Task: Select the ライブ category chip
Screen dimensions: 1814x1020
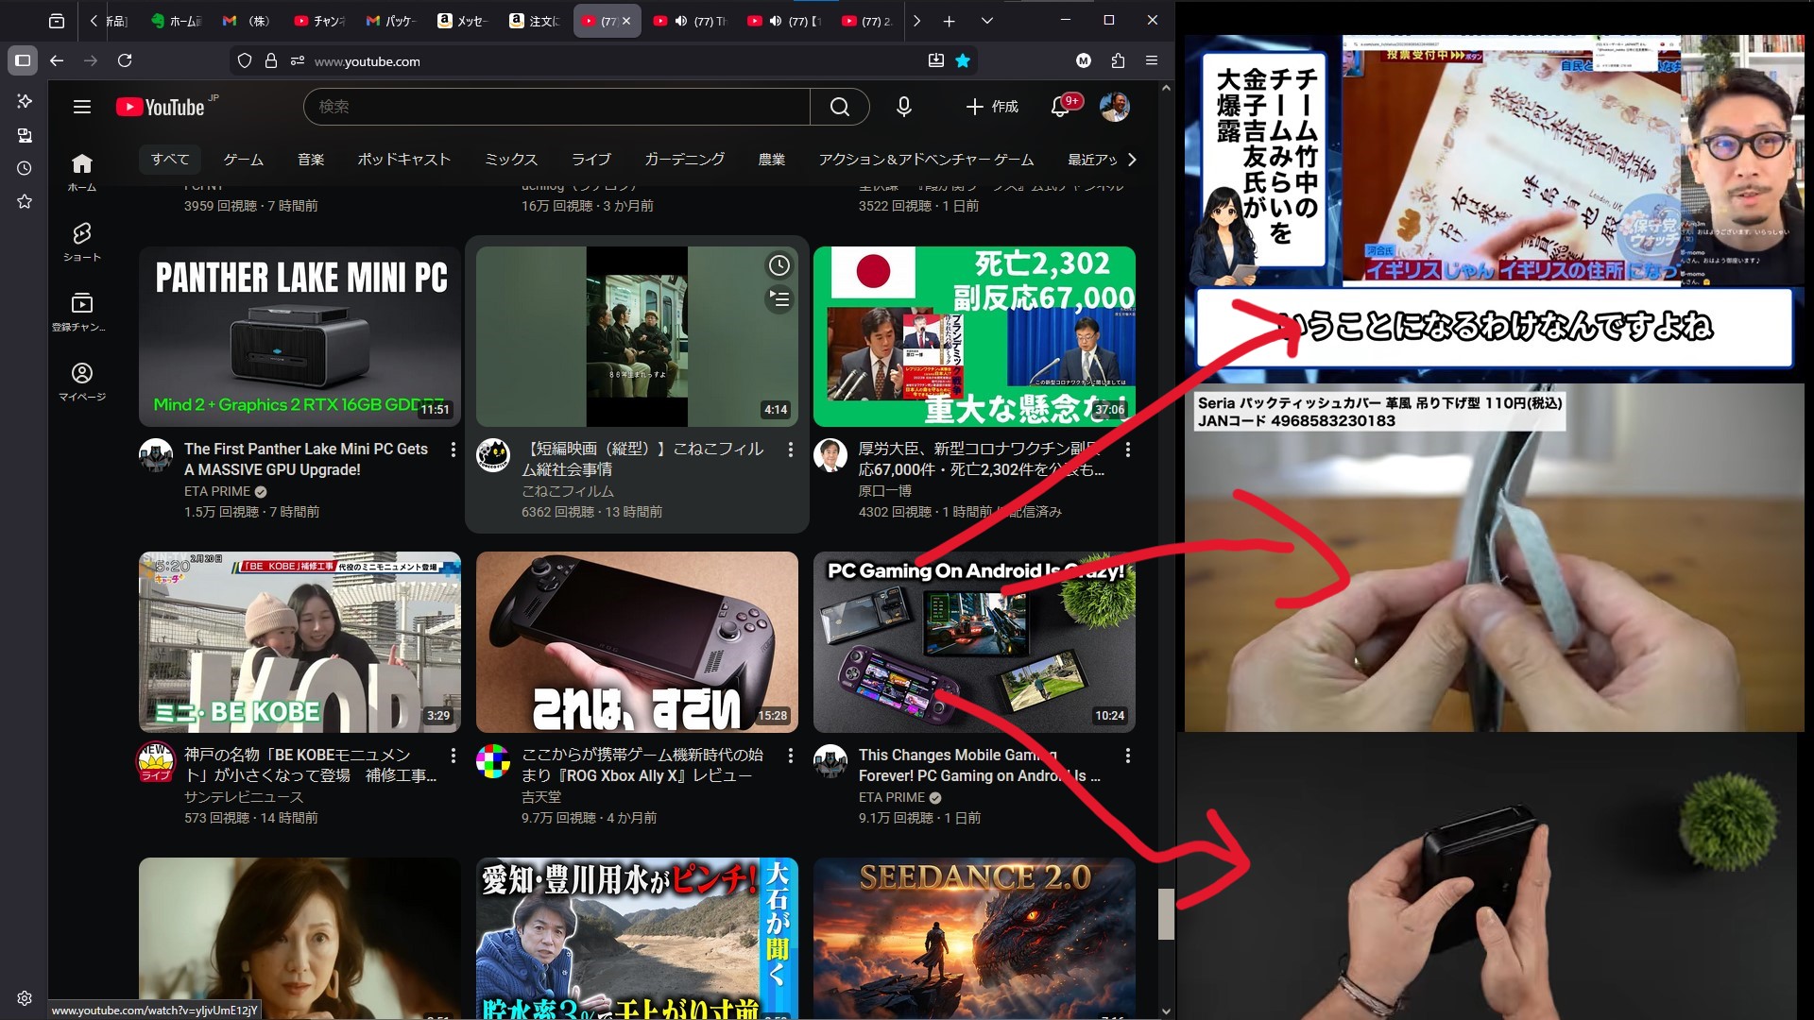Action: pos(590,160)
